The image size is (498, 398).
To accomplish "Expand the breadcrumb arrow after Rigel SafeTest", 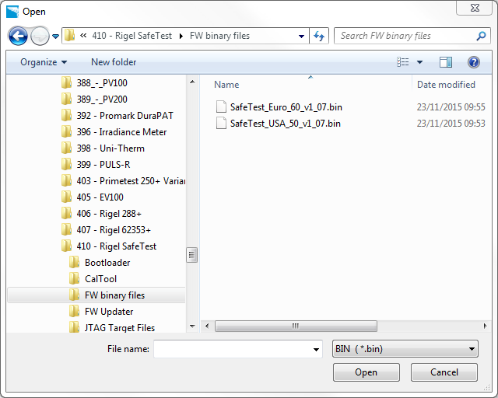I will pyautogui.click(x=181, y=36).
